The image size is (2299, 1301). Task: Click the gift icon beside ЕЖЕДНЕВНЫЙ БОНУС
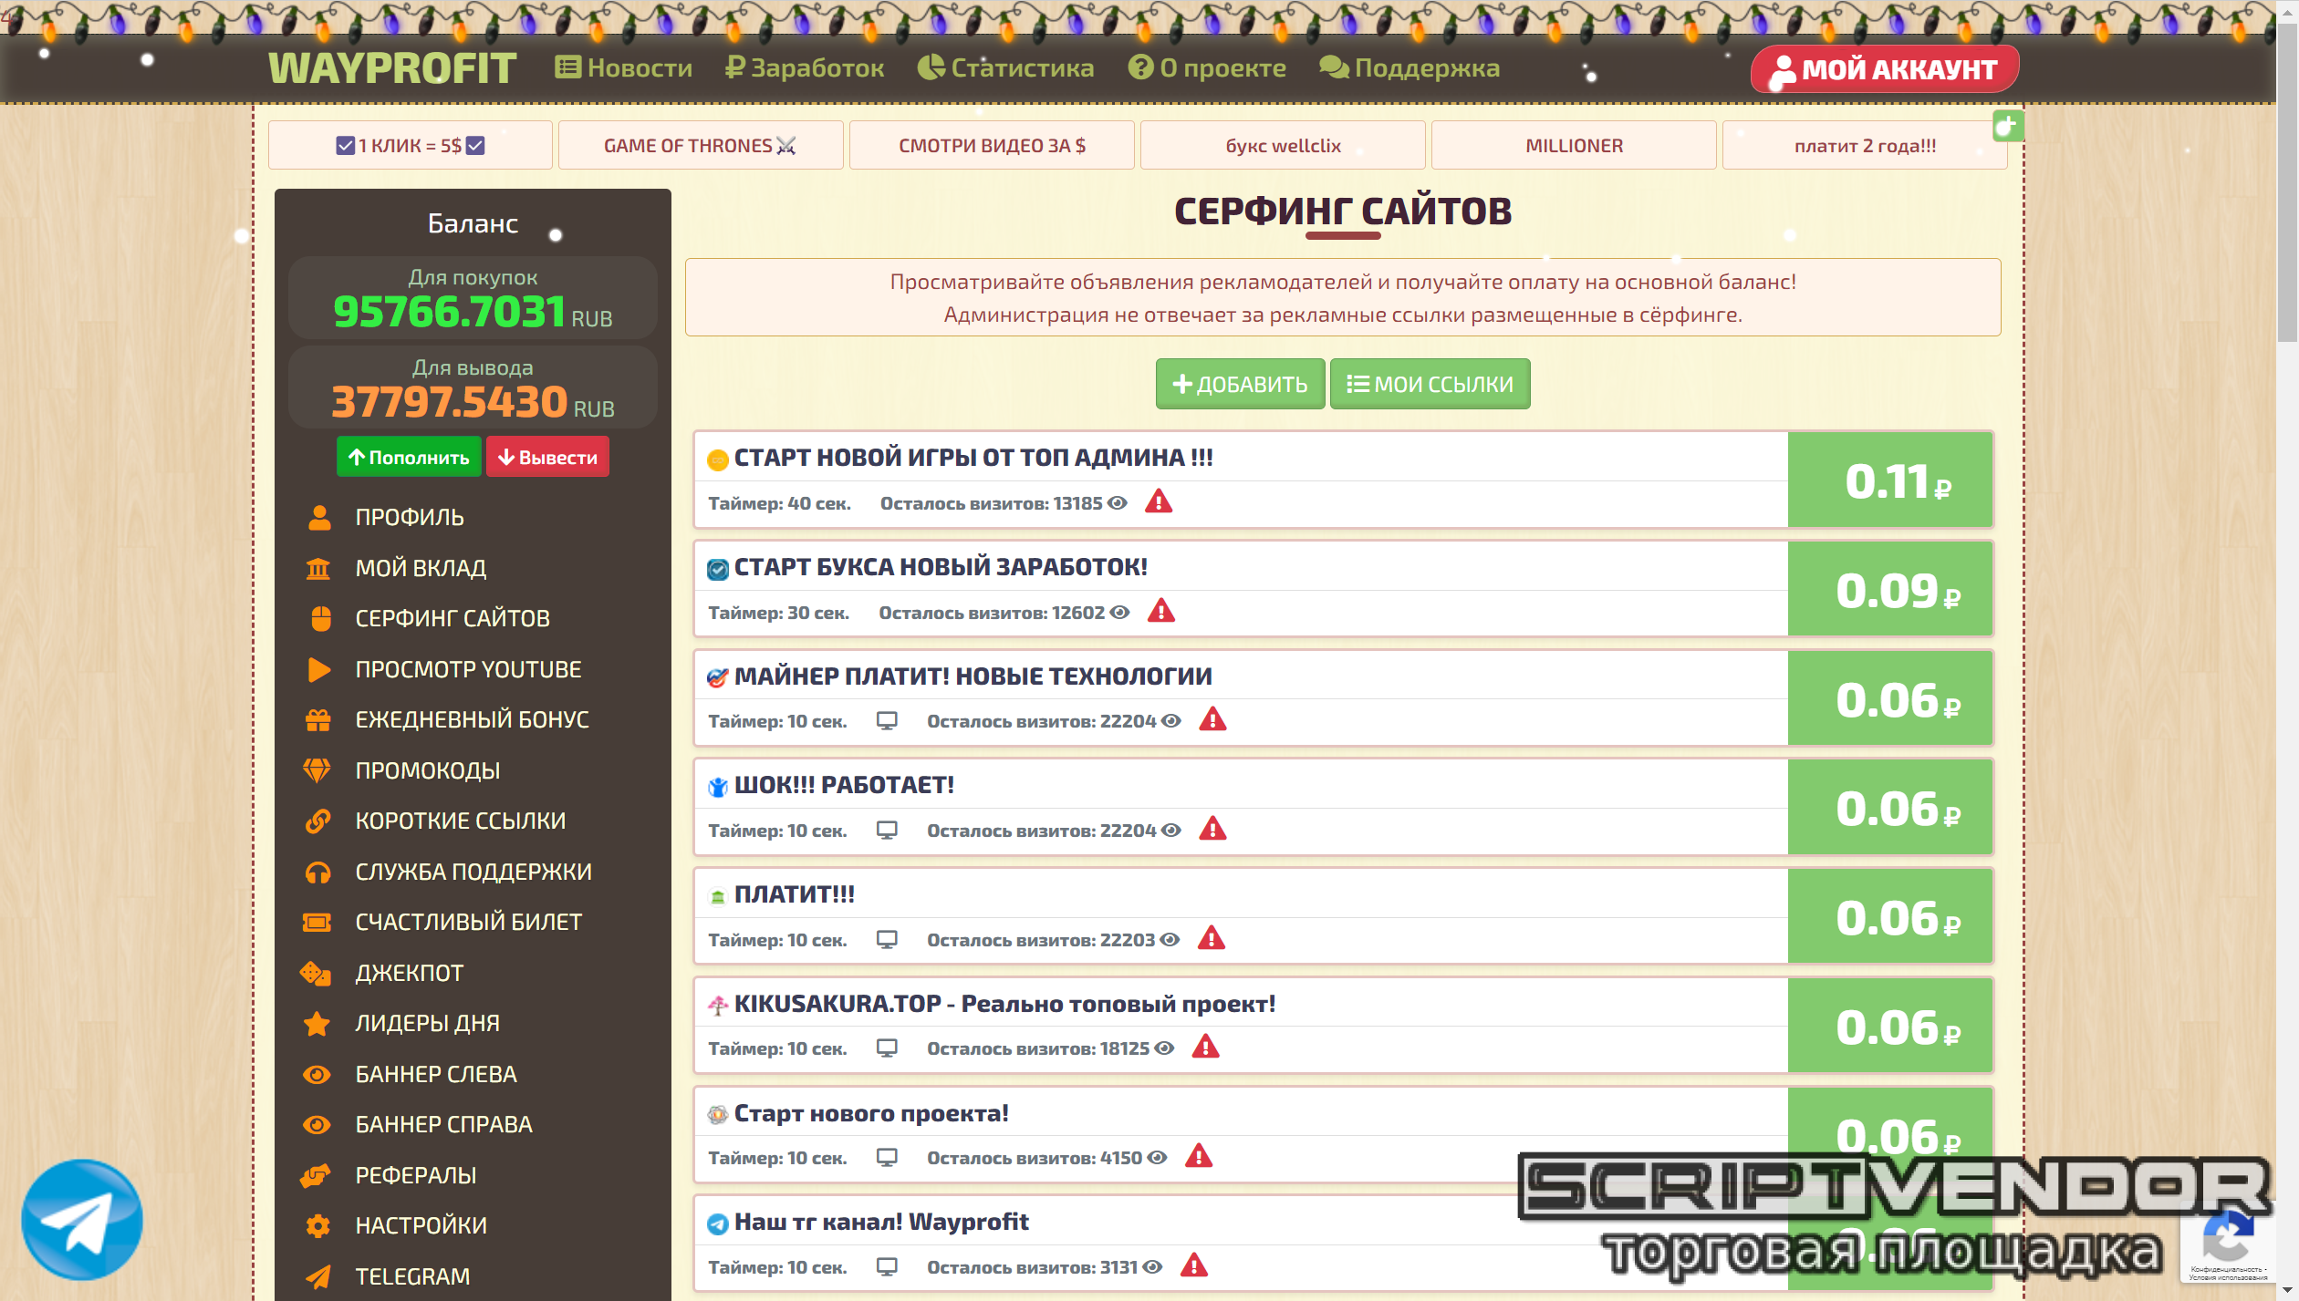318,719
